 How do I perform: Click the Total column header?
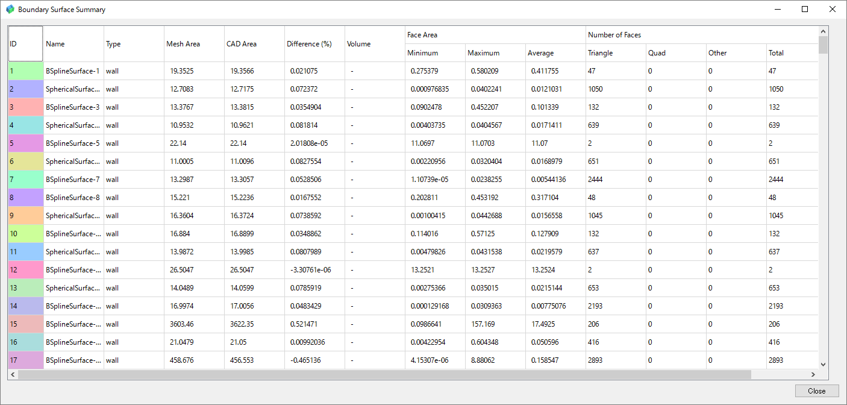[792, 53]
